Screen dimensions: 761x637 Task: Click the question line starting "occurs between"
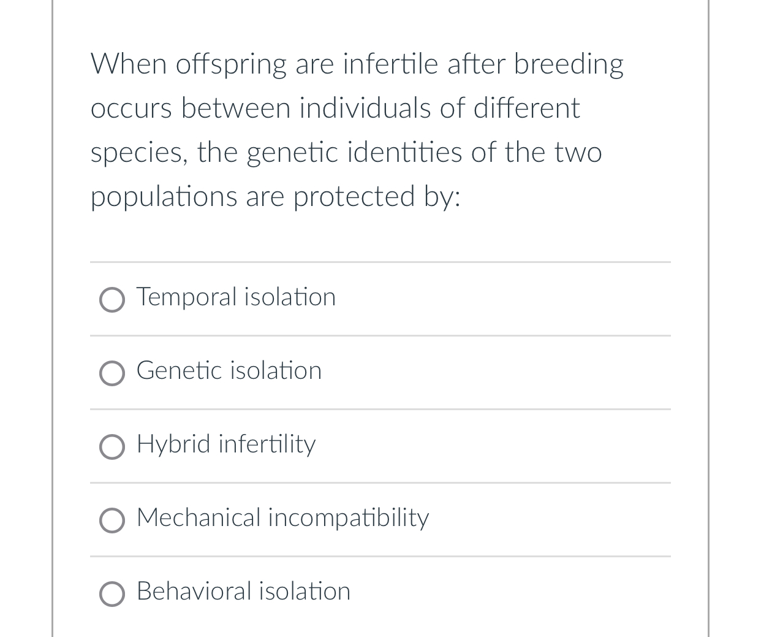(x=335, y=109)
